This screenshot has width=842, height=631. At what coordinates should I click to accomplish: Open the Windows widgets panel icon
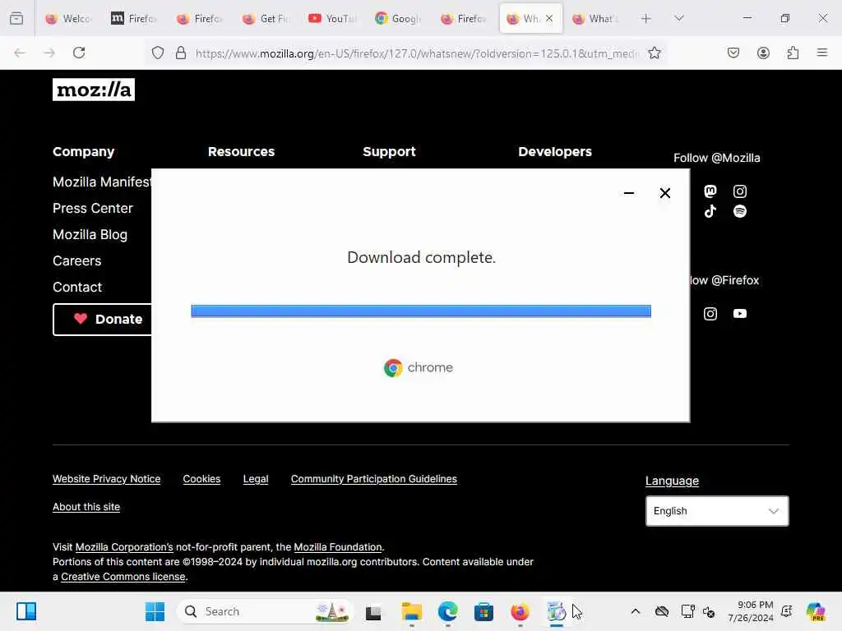[x=25, y=611]
